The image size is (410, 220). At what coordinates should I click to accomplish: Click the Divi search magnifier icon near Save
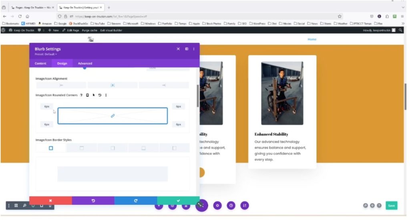pos(366,206)
